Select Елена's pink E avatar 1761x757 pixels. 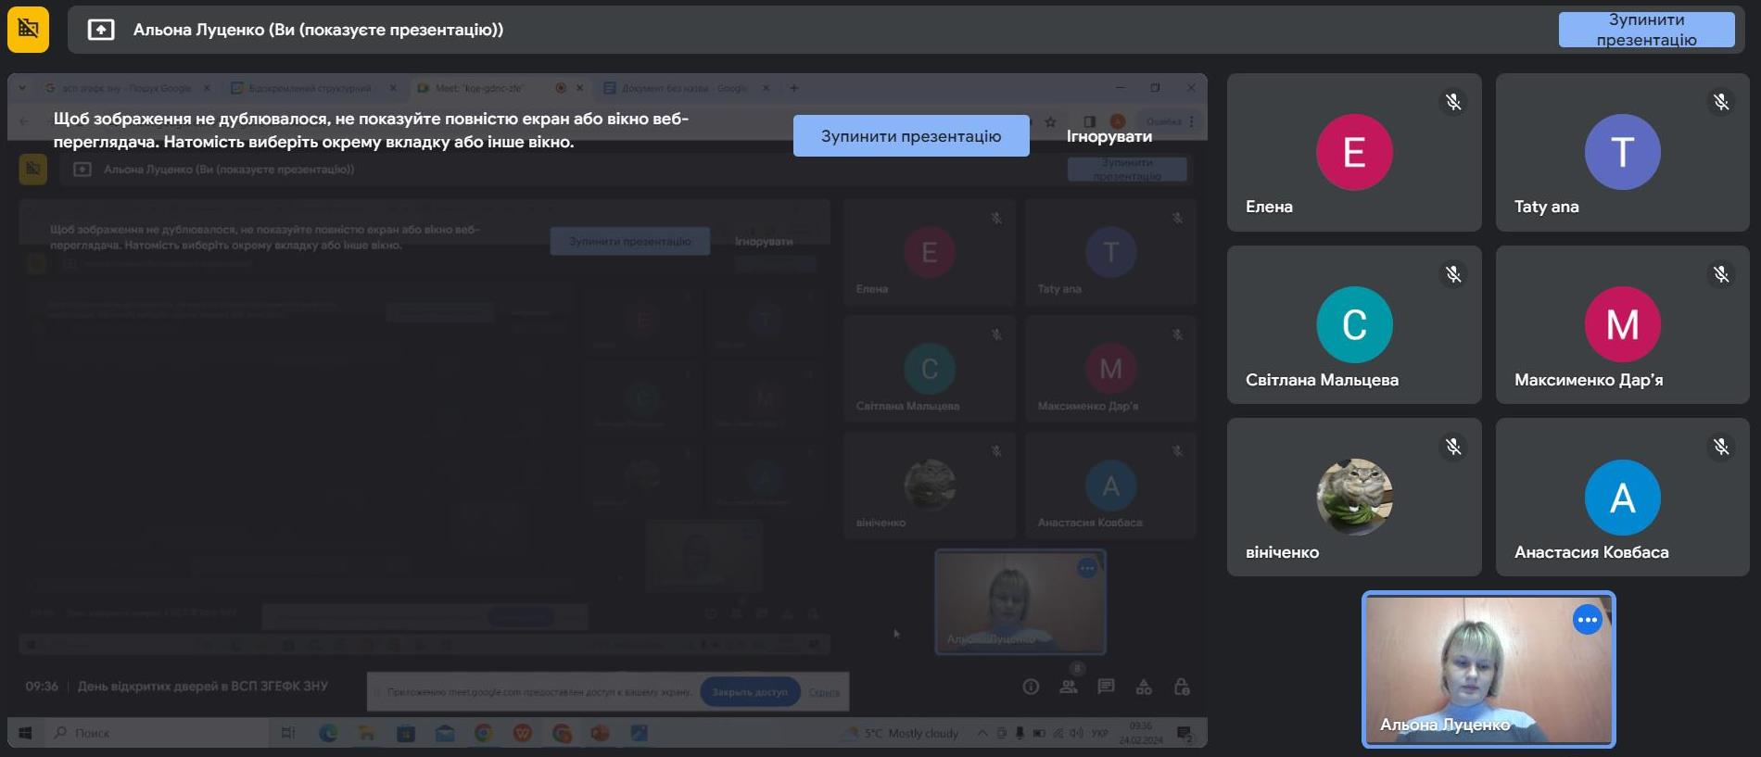click(1354, 152)
